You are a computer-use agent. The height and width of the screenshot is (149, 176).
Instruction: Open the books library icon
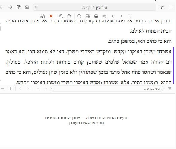104,16
